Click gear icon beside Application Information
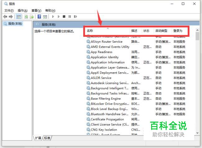The height and width of the screenshot is (148, 202). click(88, 62)
